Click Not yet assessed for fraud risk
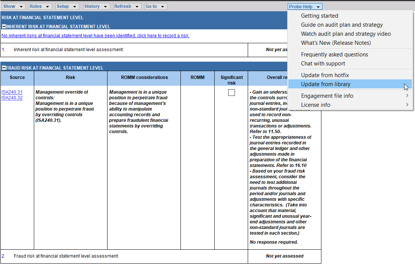 coord(285,256)
